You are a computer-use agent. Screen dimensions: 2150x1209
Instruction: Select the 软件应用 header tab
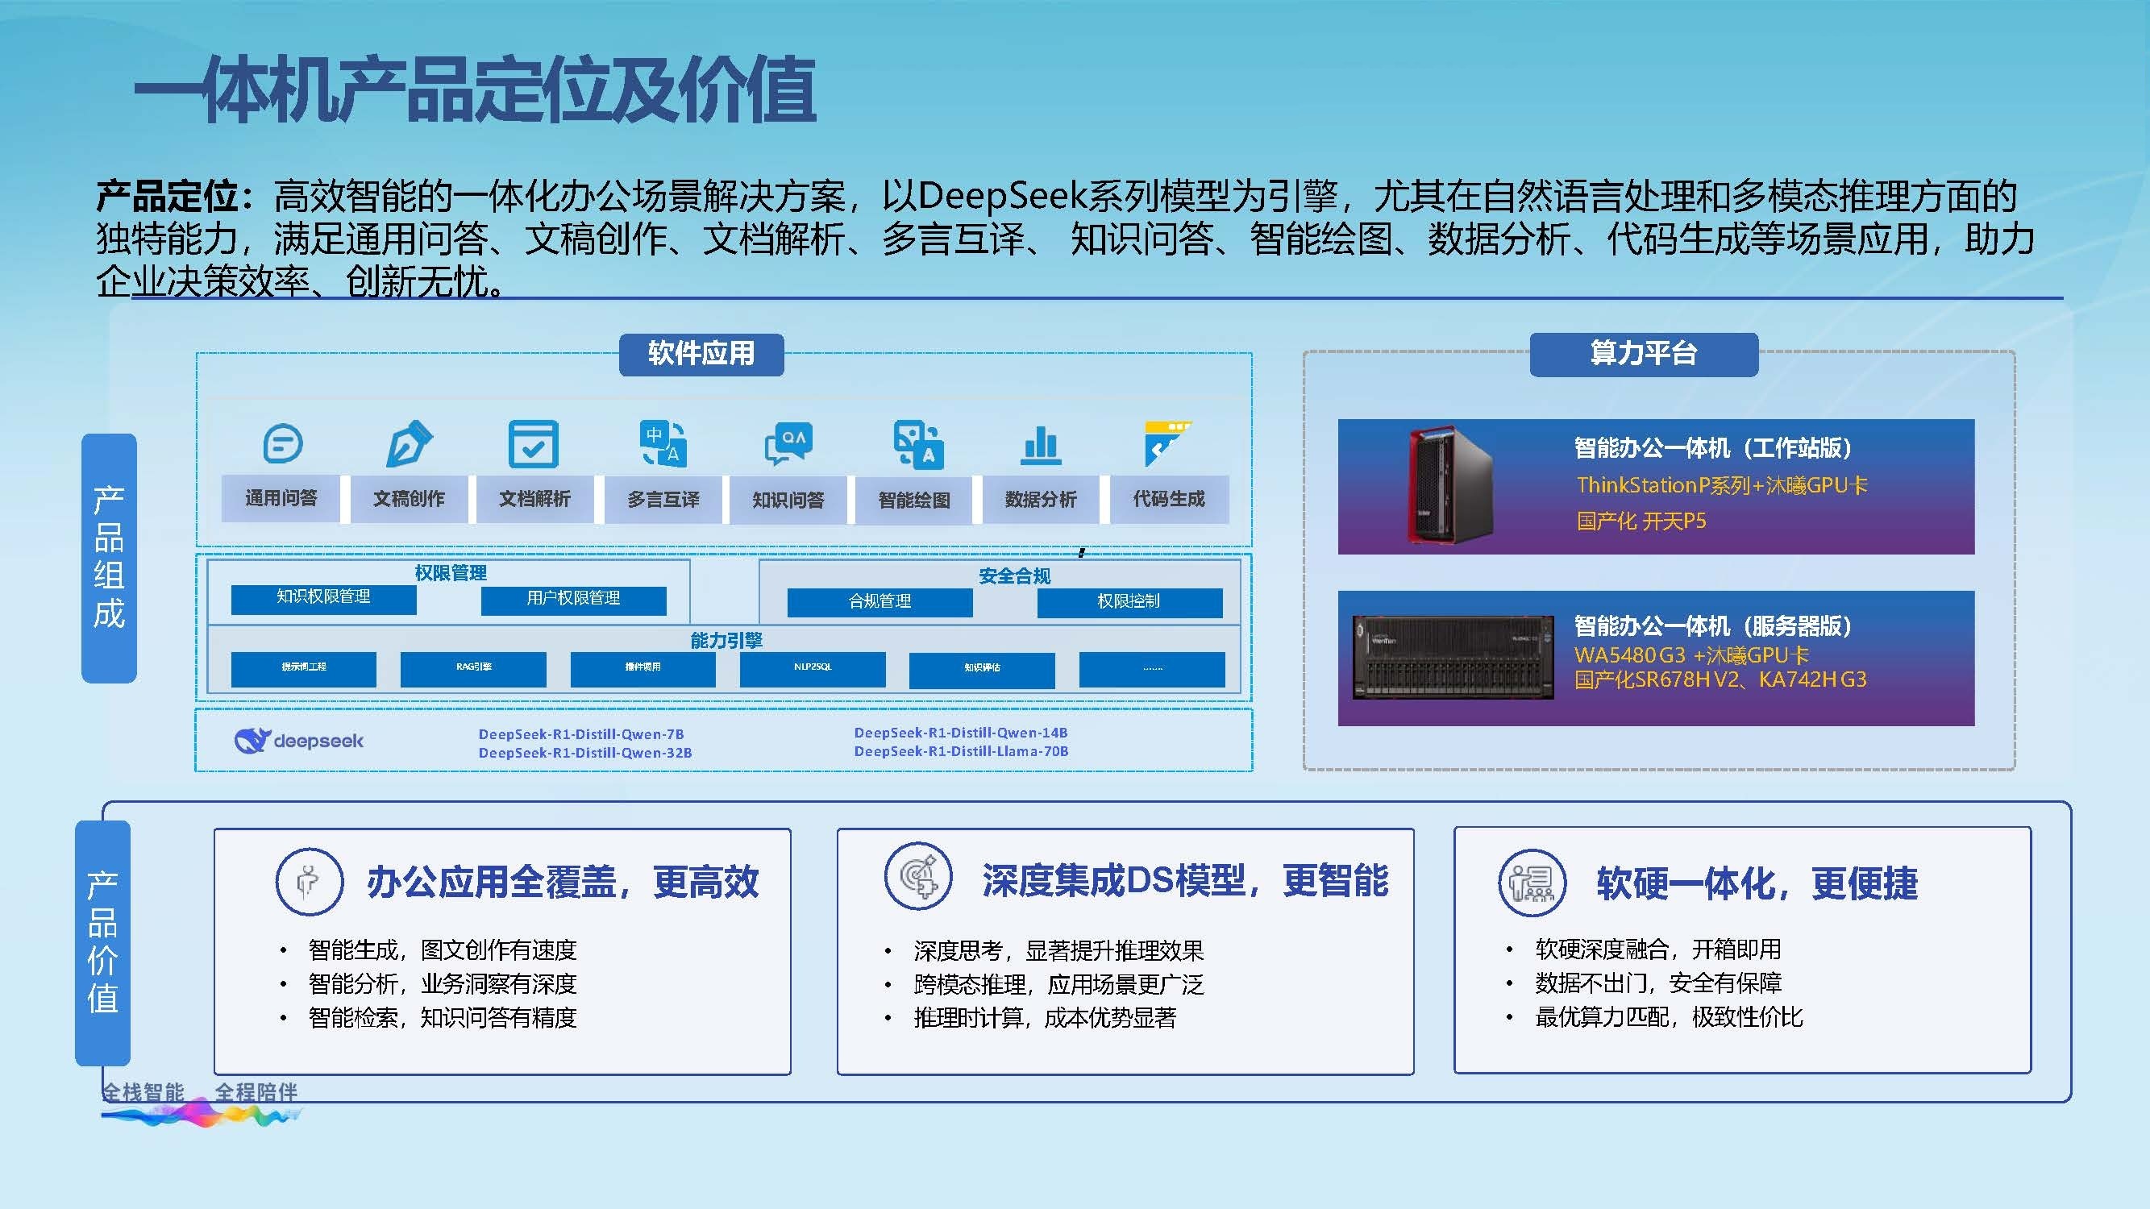click(701, 354)
